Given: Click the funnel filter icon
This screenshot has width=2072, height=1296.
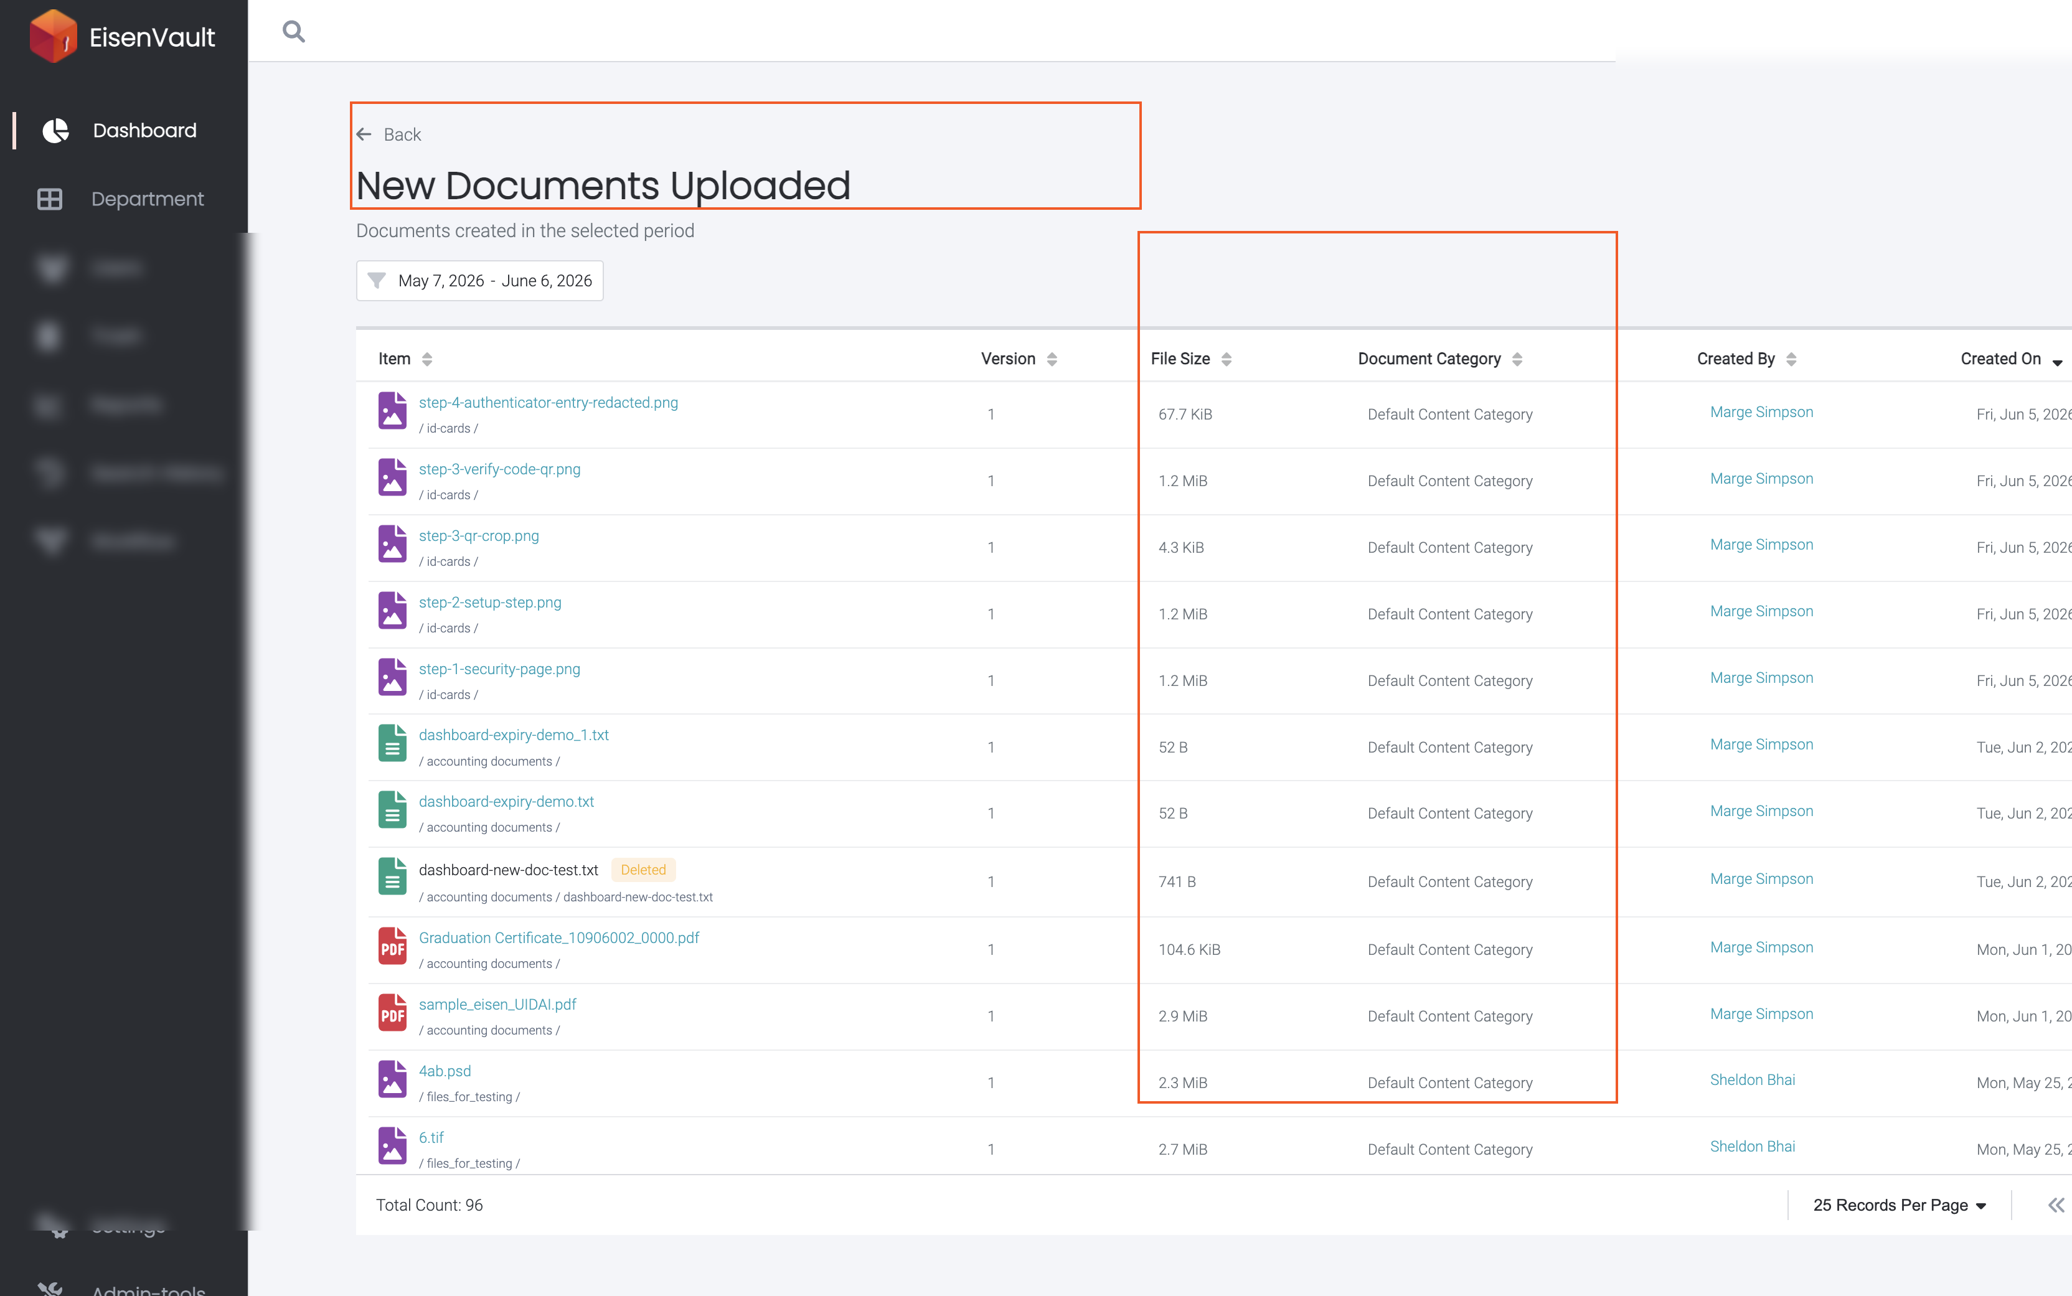Looking at the screenshot, I should tap(376, 280).
